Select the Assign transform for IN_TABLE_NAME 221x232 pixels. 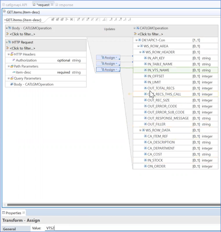(x=108, y=63)
